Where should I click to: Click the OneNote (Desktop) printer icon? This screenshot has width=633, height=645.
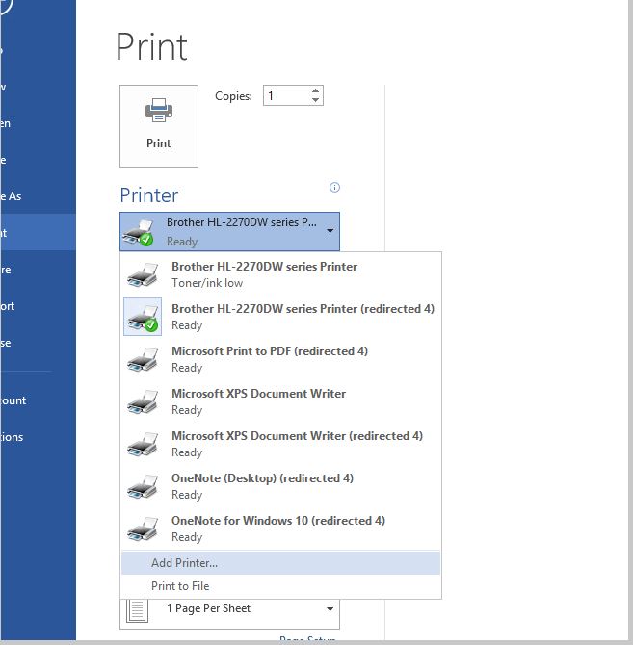click(x=143, y=487)
